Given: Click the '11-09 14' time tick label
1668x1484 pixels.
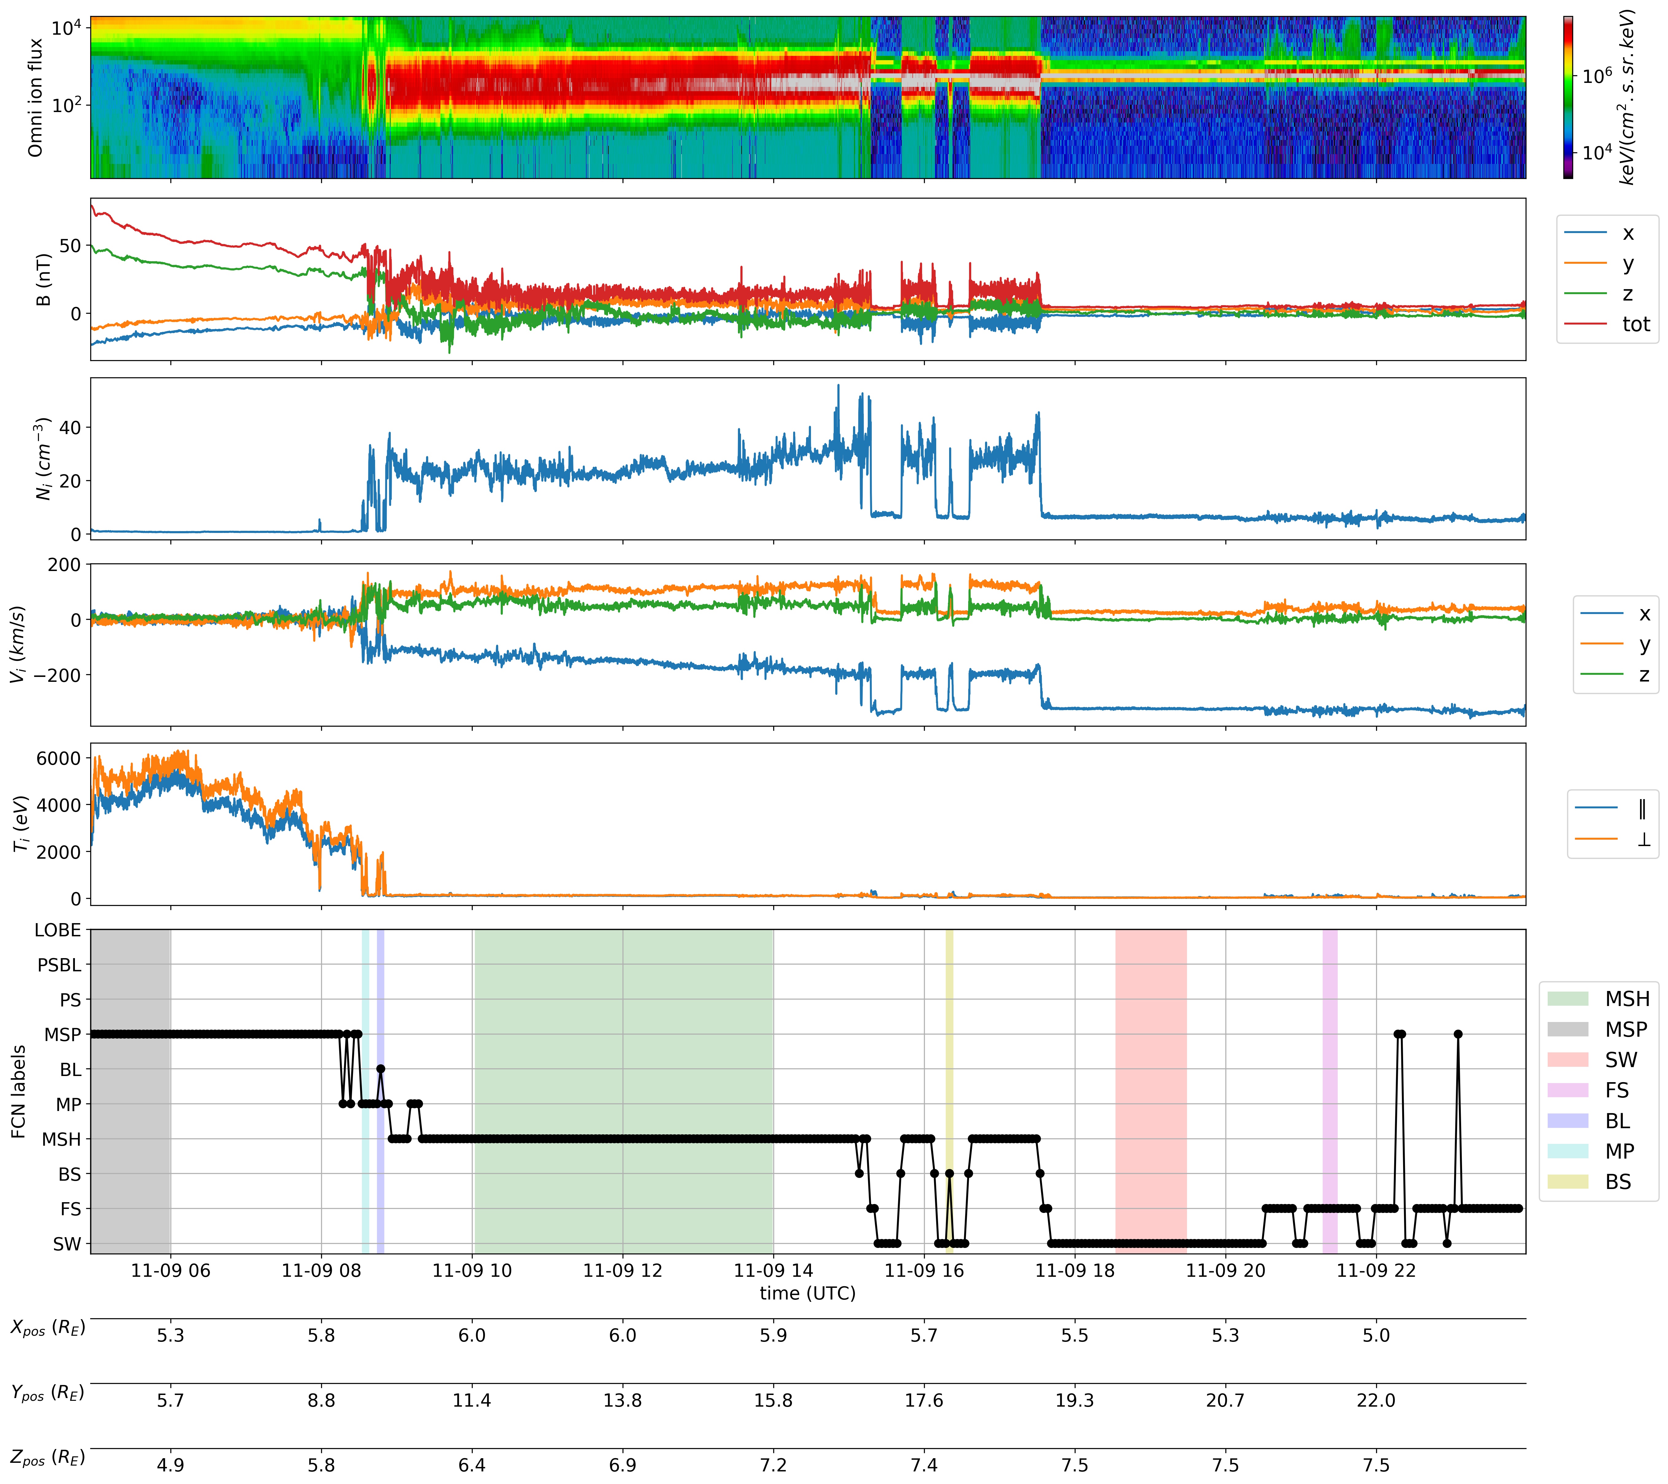Looking at the screenshot, I should 774,1271.
